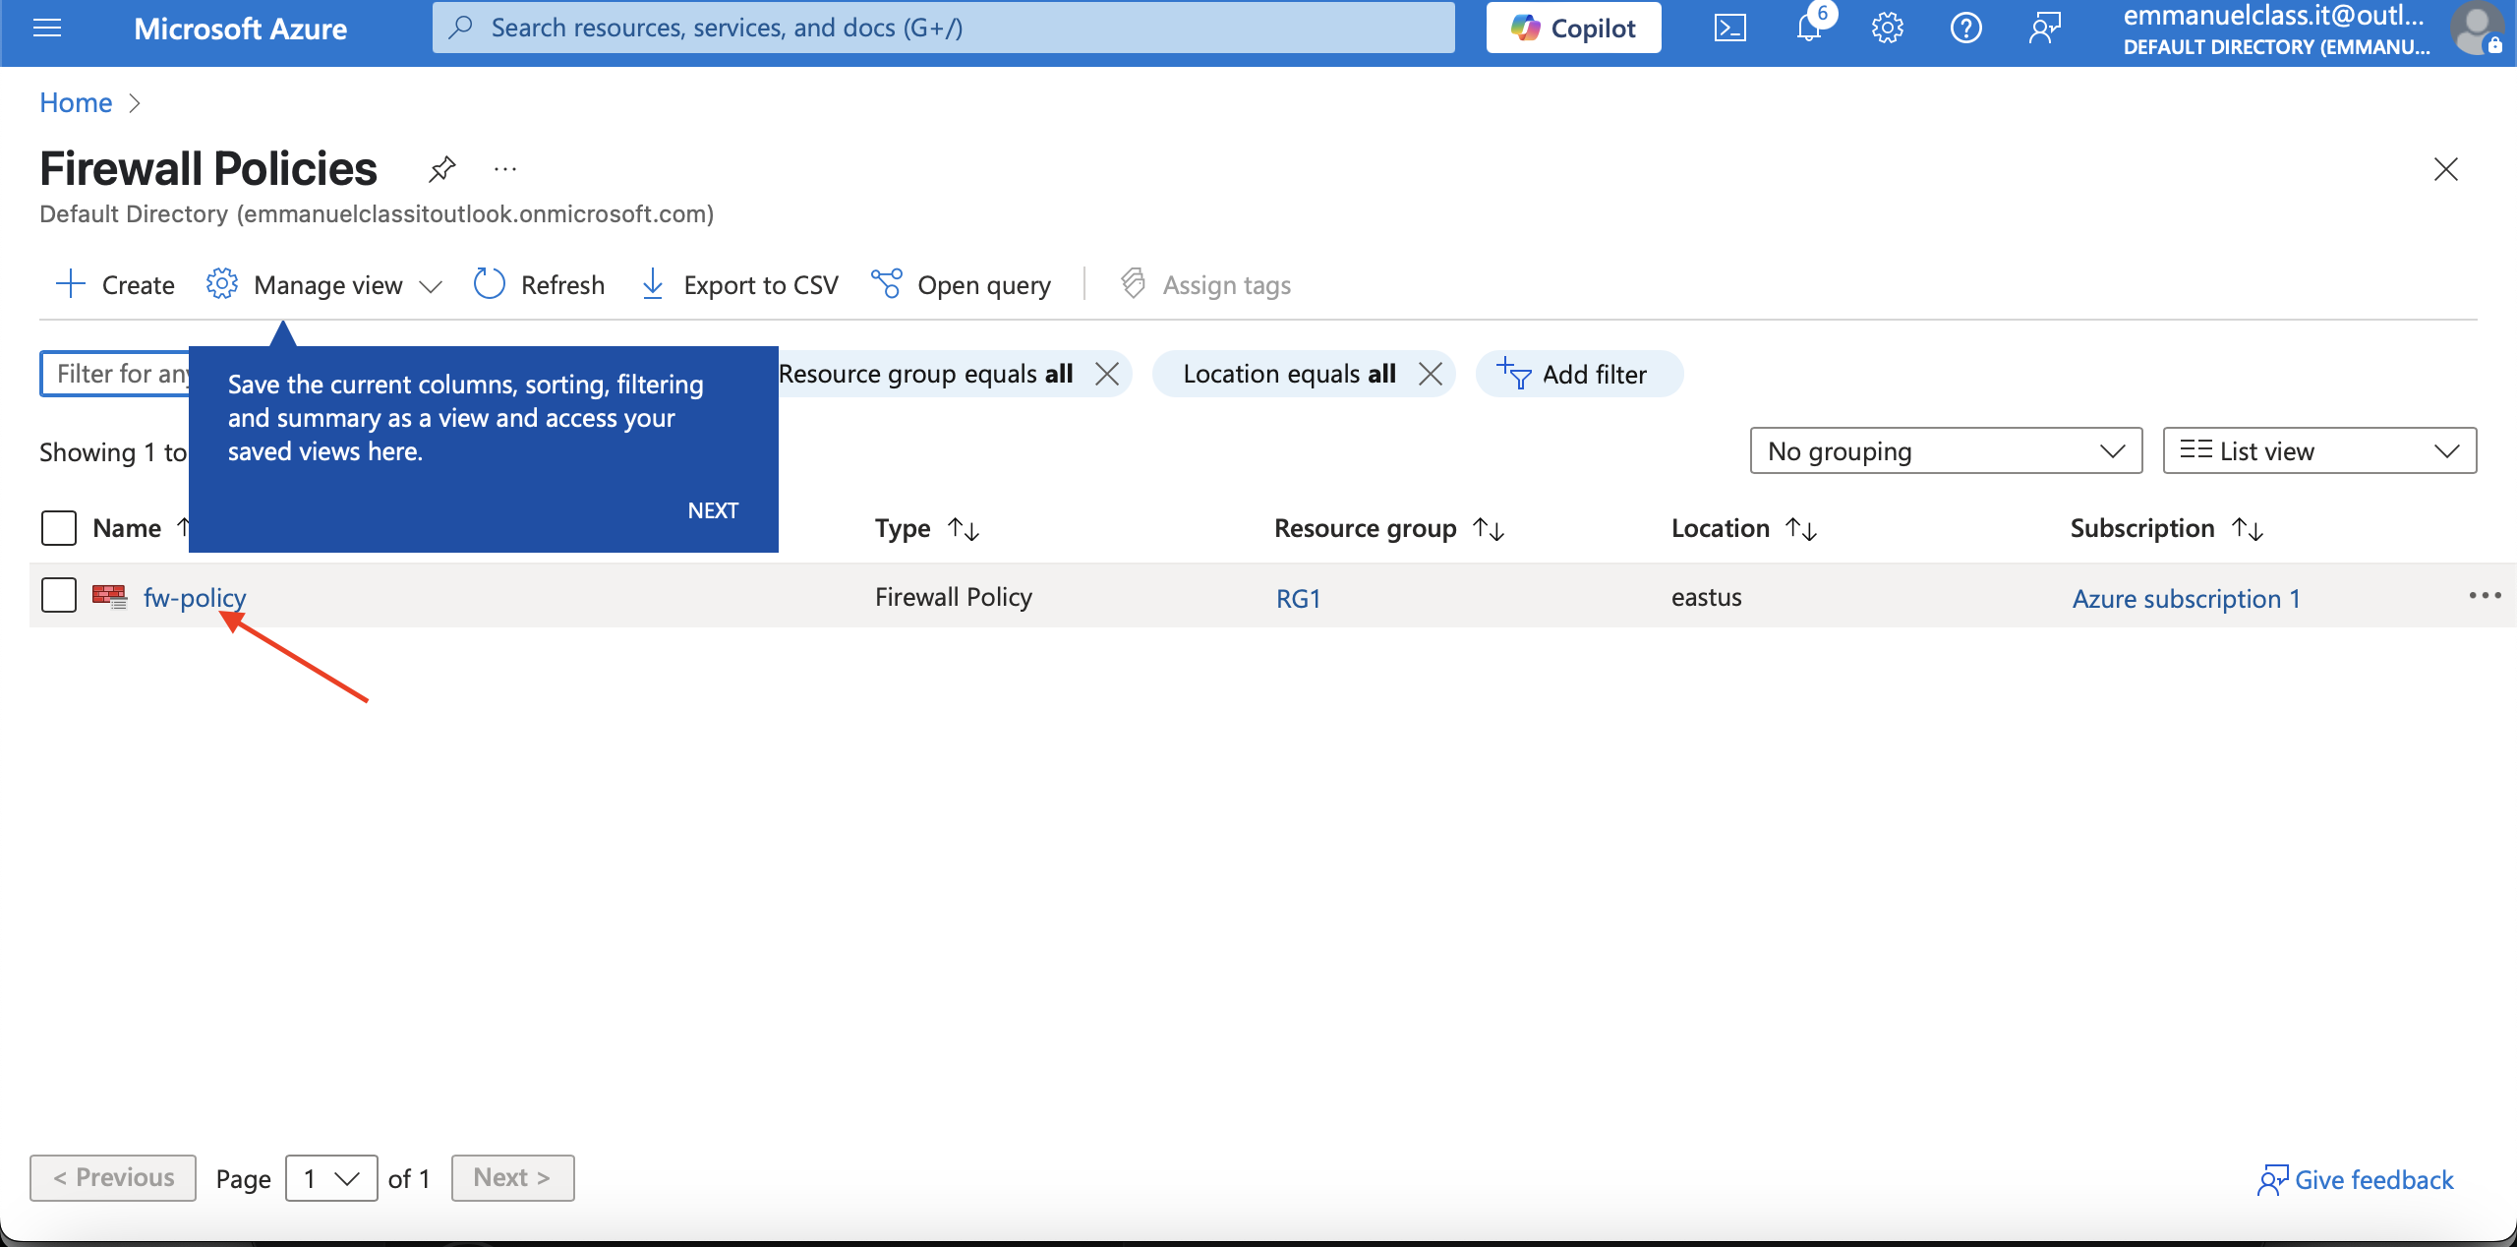Open Copilot from the header
2517x1247 pixels.
point(1573,28)
